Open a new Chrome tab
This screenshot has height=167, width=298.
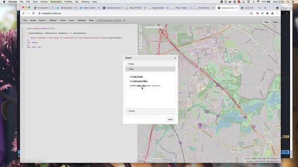pyautogui.click(x=265, y=8)
